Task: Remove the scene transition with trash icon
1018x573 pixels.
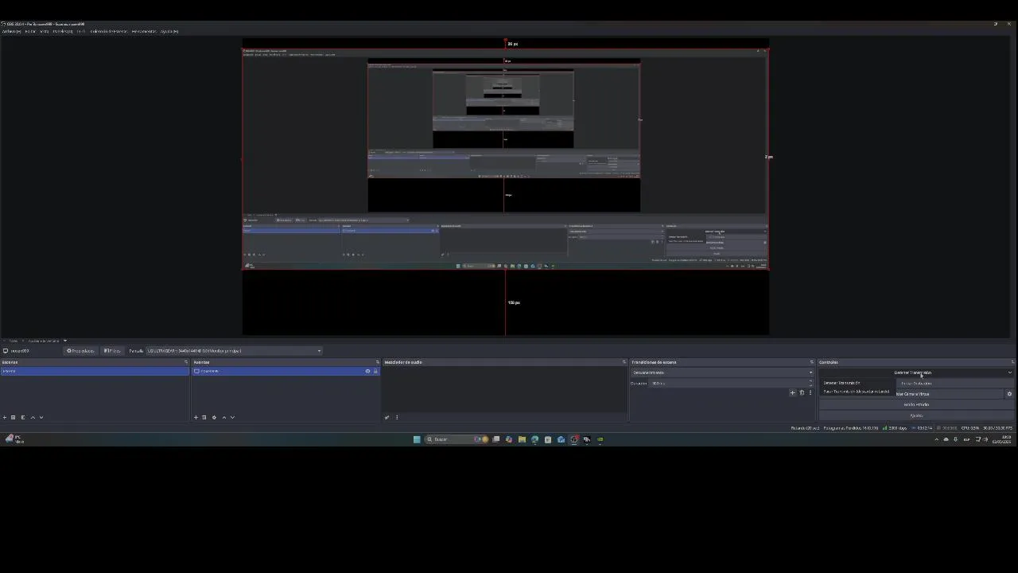Action: [802, 392]
